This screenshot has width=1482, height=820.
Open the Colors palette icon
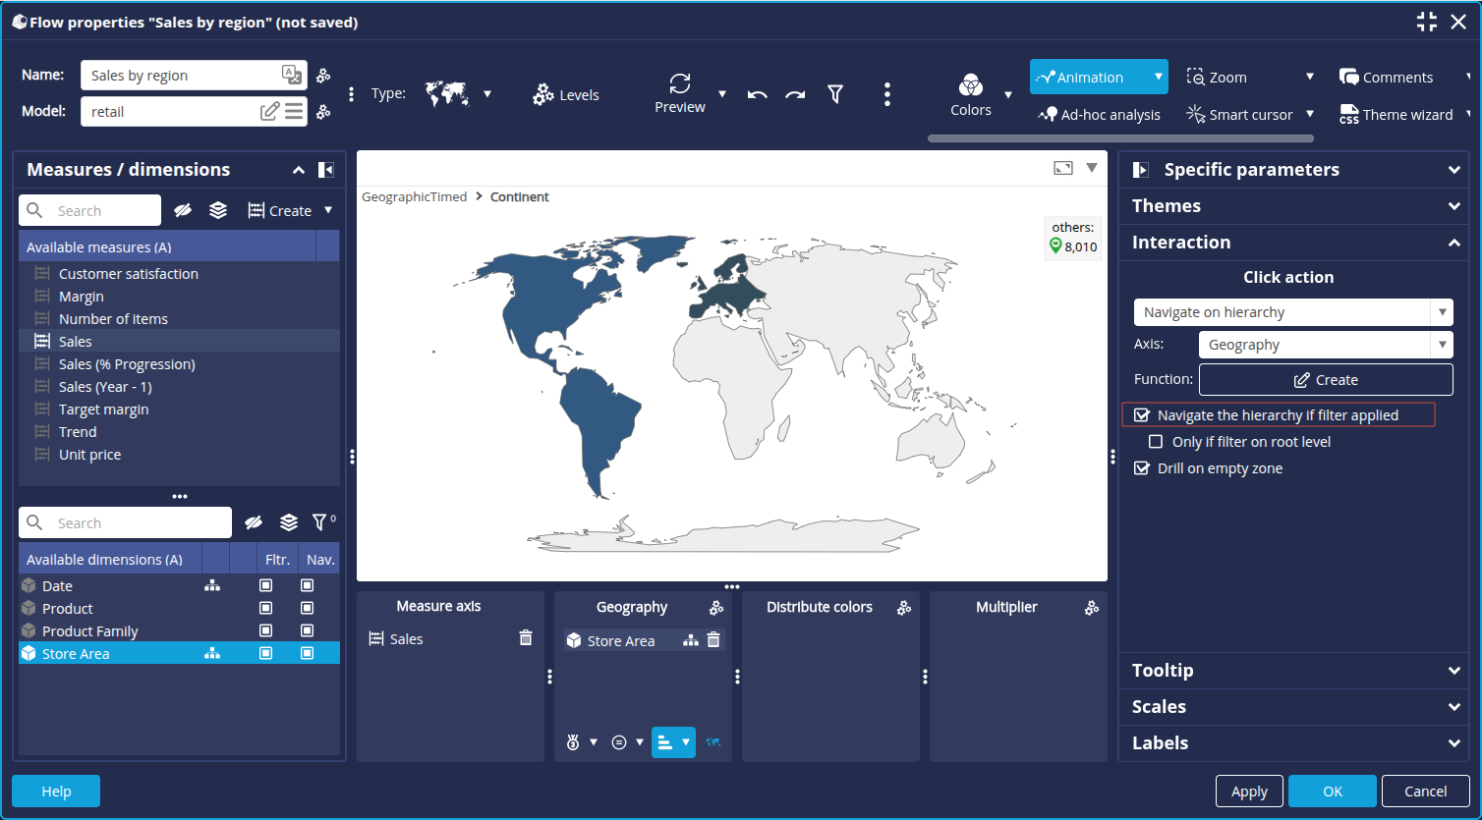[970, 85]
